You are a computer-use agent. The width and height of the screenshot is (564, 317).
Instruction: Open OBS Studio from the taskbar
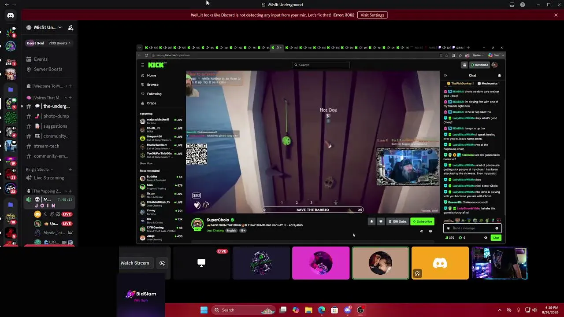tap(360, 310)
